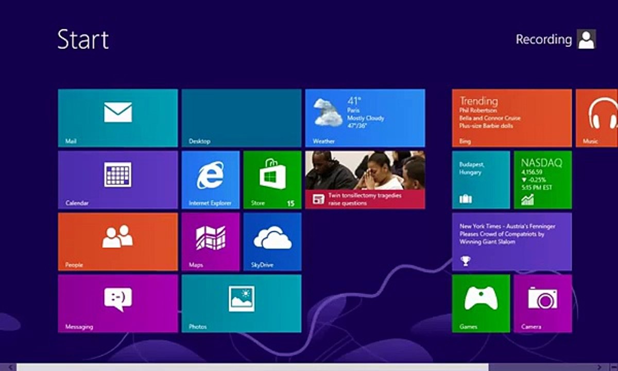Click the Start heading text
This screenshot has height=371, width=618.
83,39
